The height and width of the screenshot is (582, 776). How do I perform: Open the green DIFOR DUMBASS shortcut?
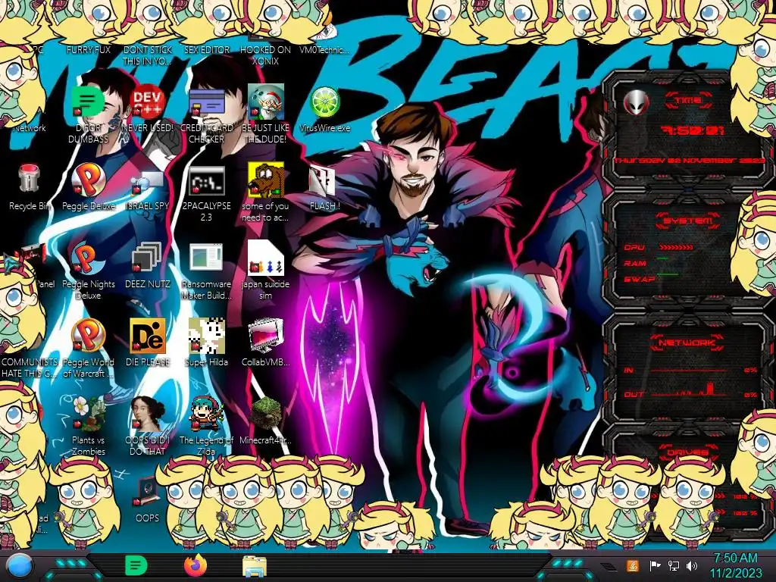[x=88, y=102]
